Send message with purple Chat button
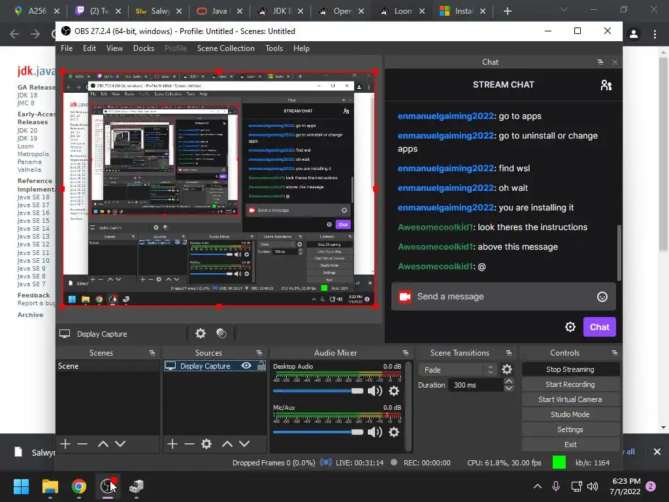The width and height of the screenshot is (669, 502). tap(599, 327)
